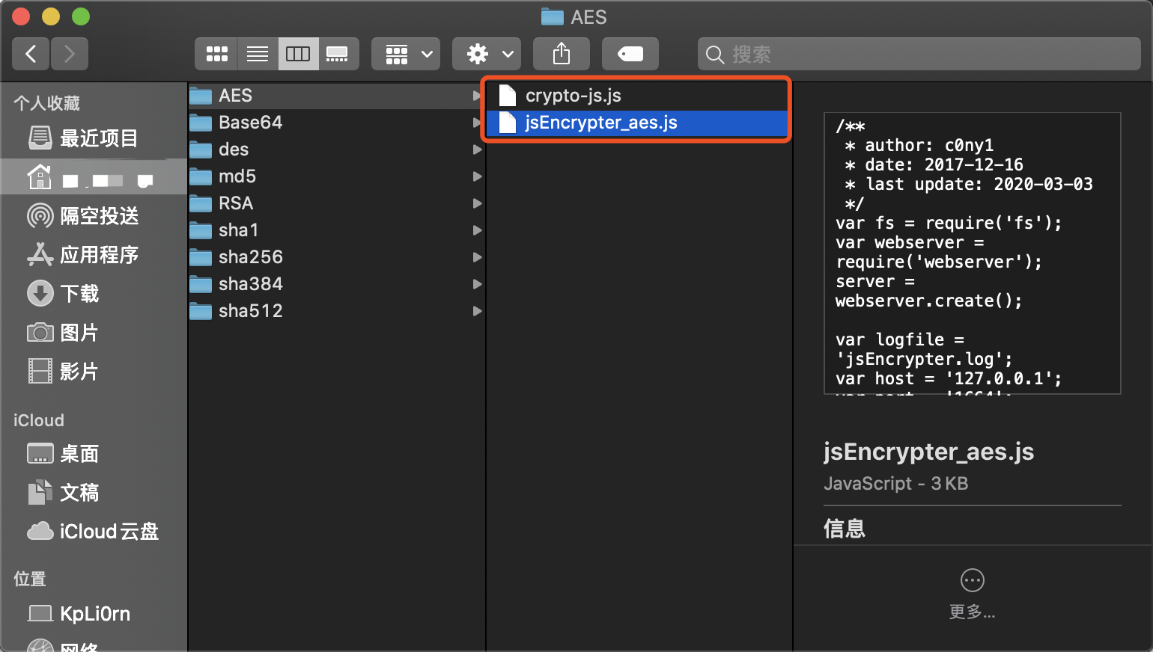Select the md5 folder
Image resolution: width=1153 pixels, height=652 pixels.
[336, 176]
